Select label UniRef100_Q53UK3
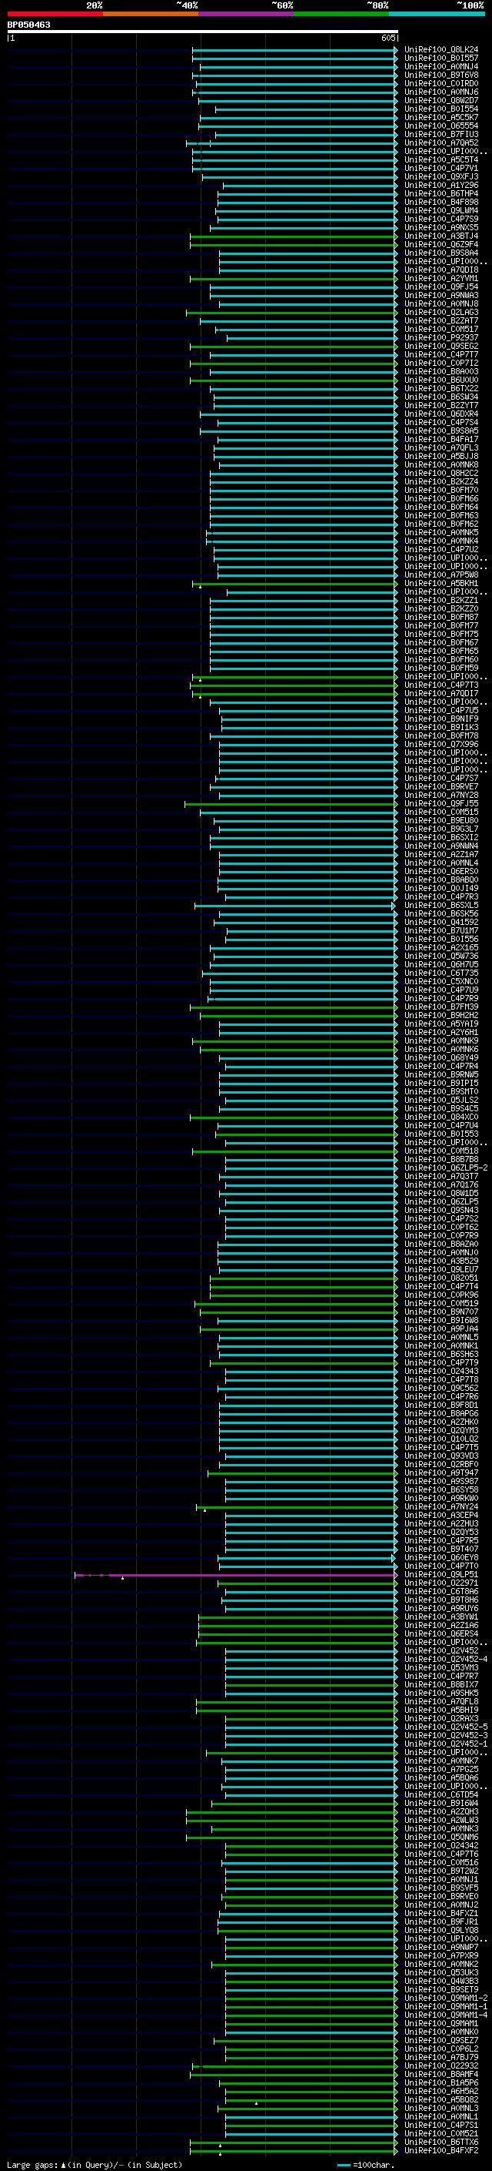Screen dimensions: 492x2171 (441, 1972)
